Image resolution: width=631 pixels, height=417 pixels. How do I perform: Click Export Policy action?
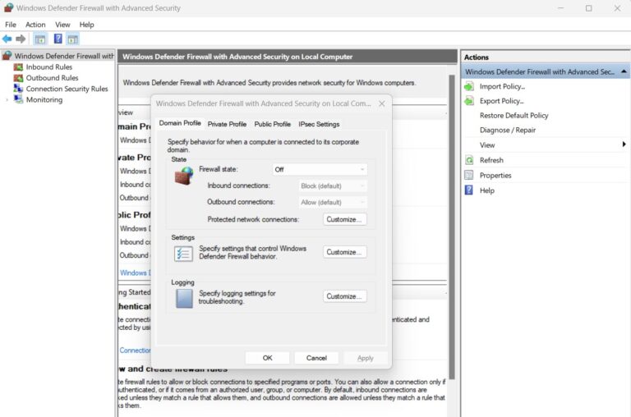tap(501, 101)
